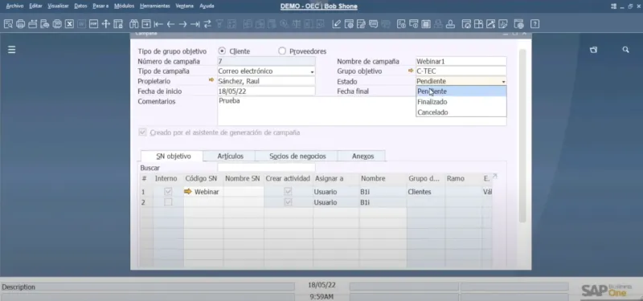
Task: Toggle Interno checkbox in row 1
Action: tap(168, 192)
